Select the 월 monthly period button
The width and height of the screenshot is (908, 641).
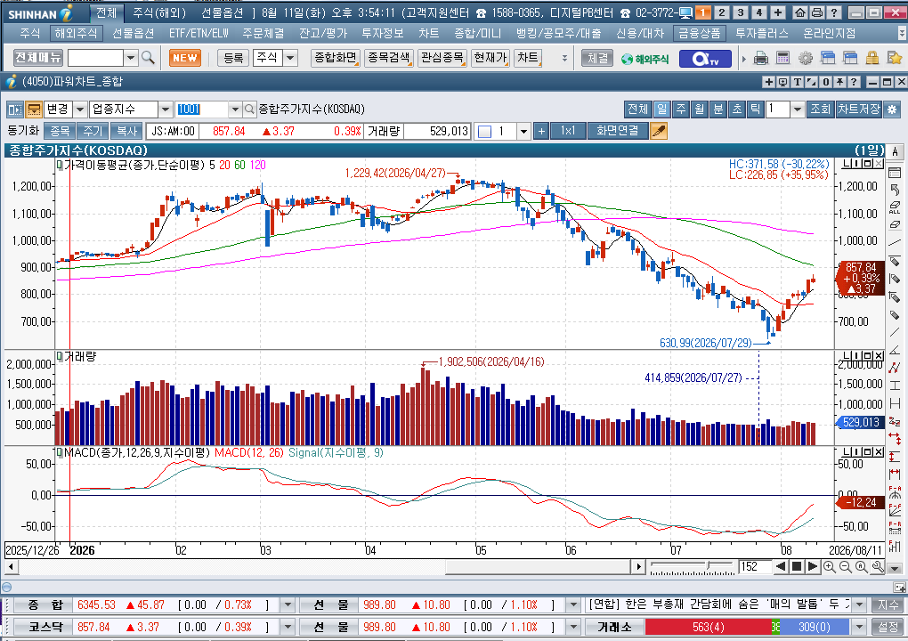click(700, 109)
